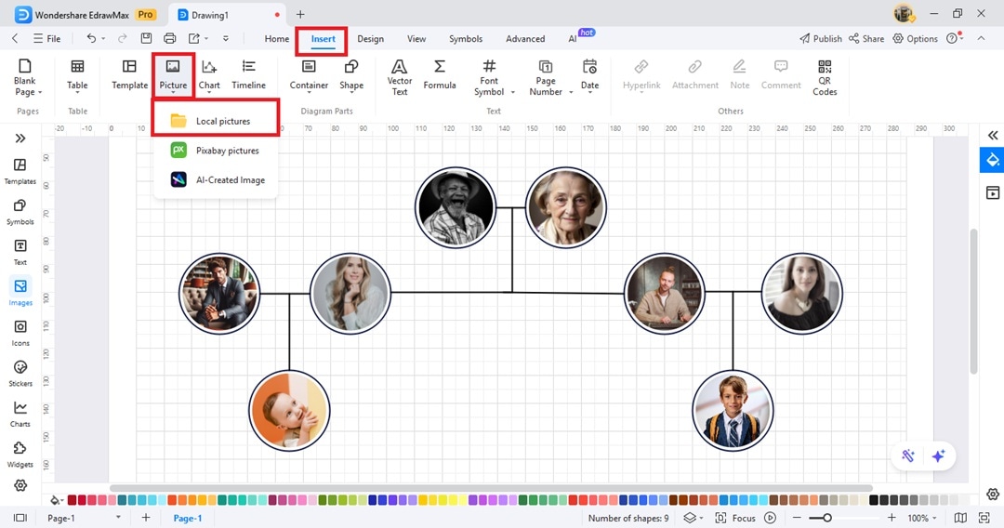Open the fill style panel on right
The image size is (1004, 528).
point(992,160)
